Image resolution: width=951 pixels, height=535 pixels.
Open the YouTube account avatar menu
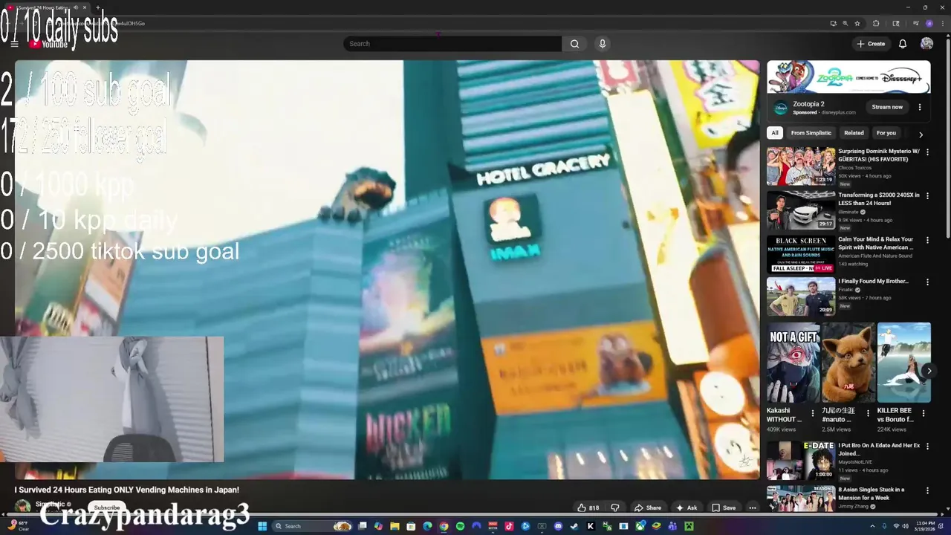click(926, 44)
